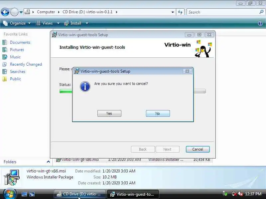Viewport: 266px width, 199px height.
Task: Expand the Folders pane chevron
Action: [x=48, y=162]
